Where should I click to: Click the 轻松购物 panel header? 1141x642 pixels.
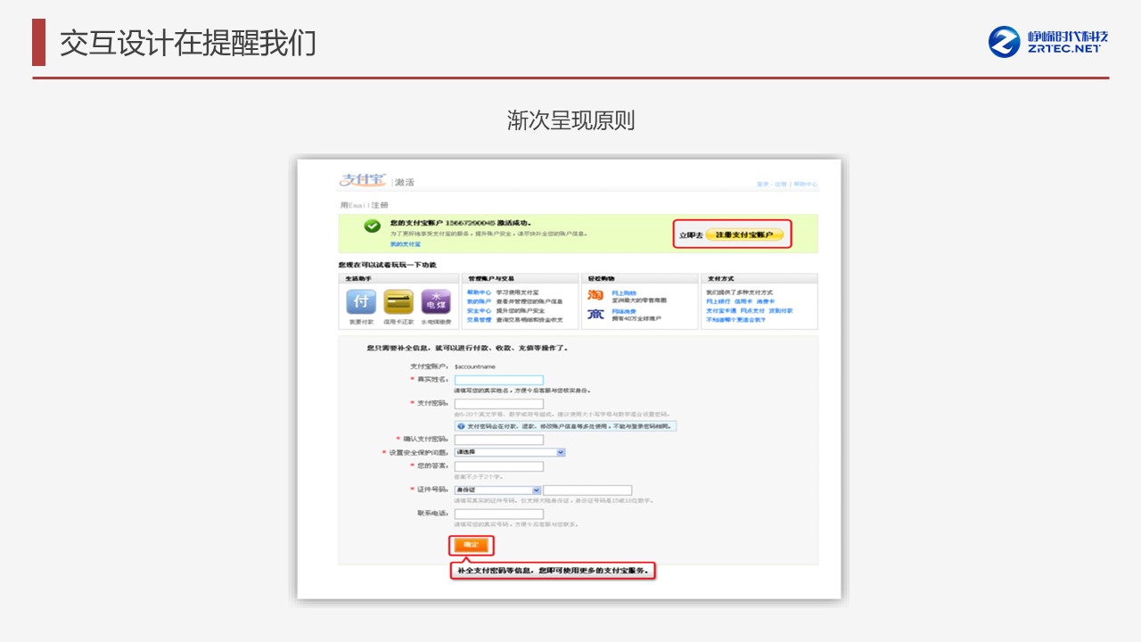(x=639, y=279)
